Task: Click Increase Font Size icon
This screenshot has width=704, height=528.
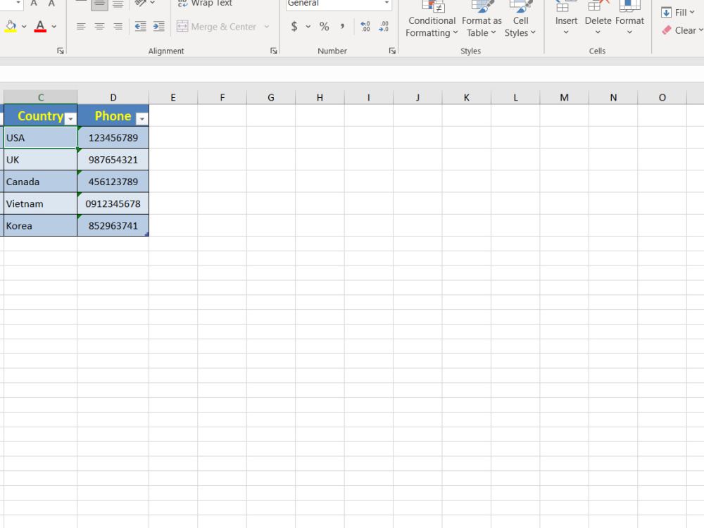Action: [34, 4]
